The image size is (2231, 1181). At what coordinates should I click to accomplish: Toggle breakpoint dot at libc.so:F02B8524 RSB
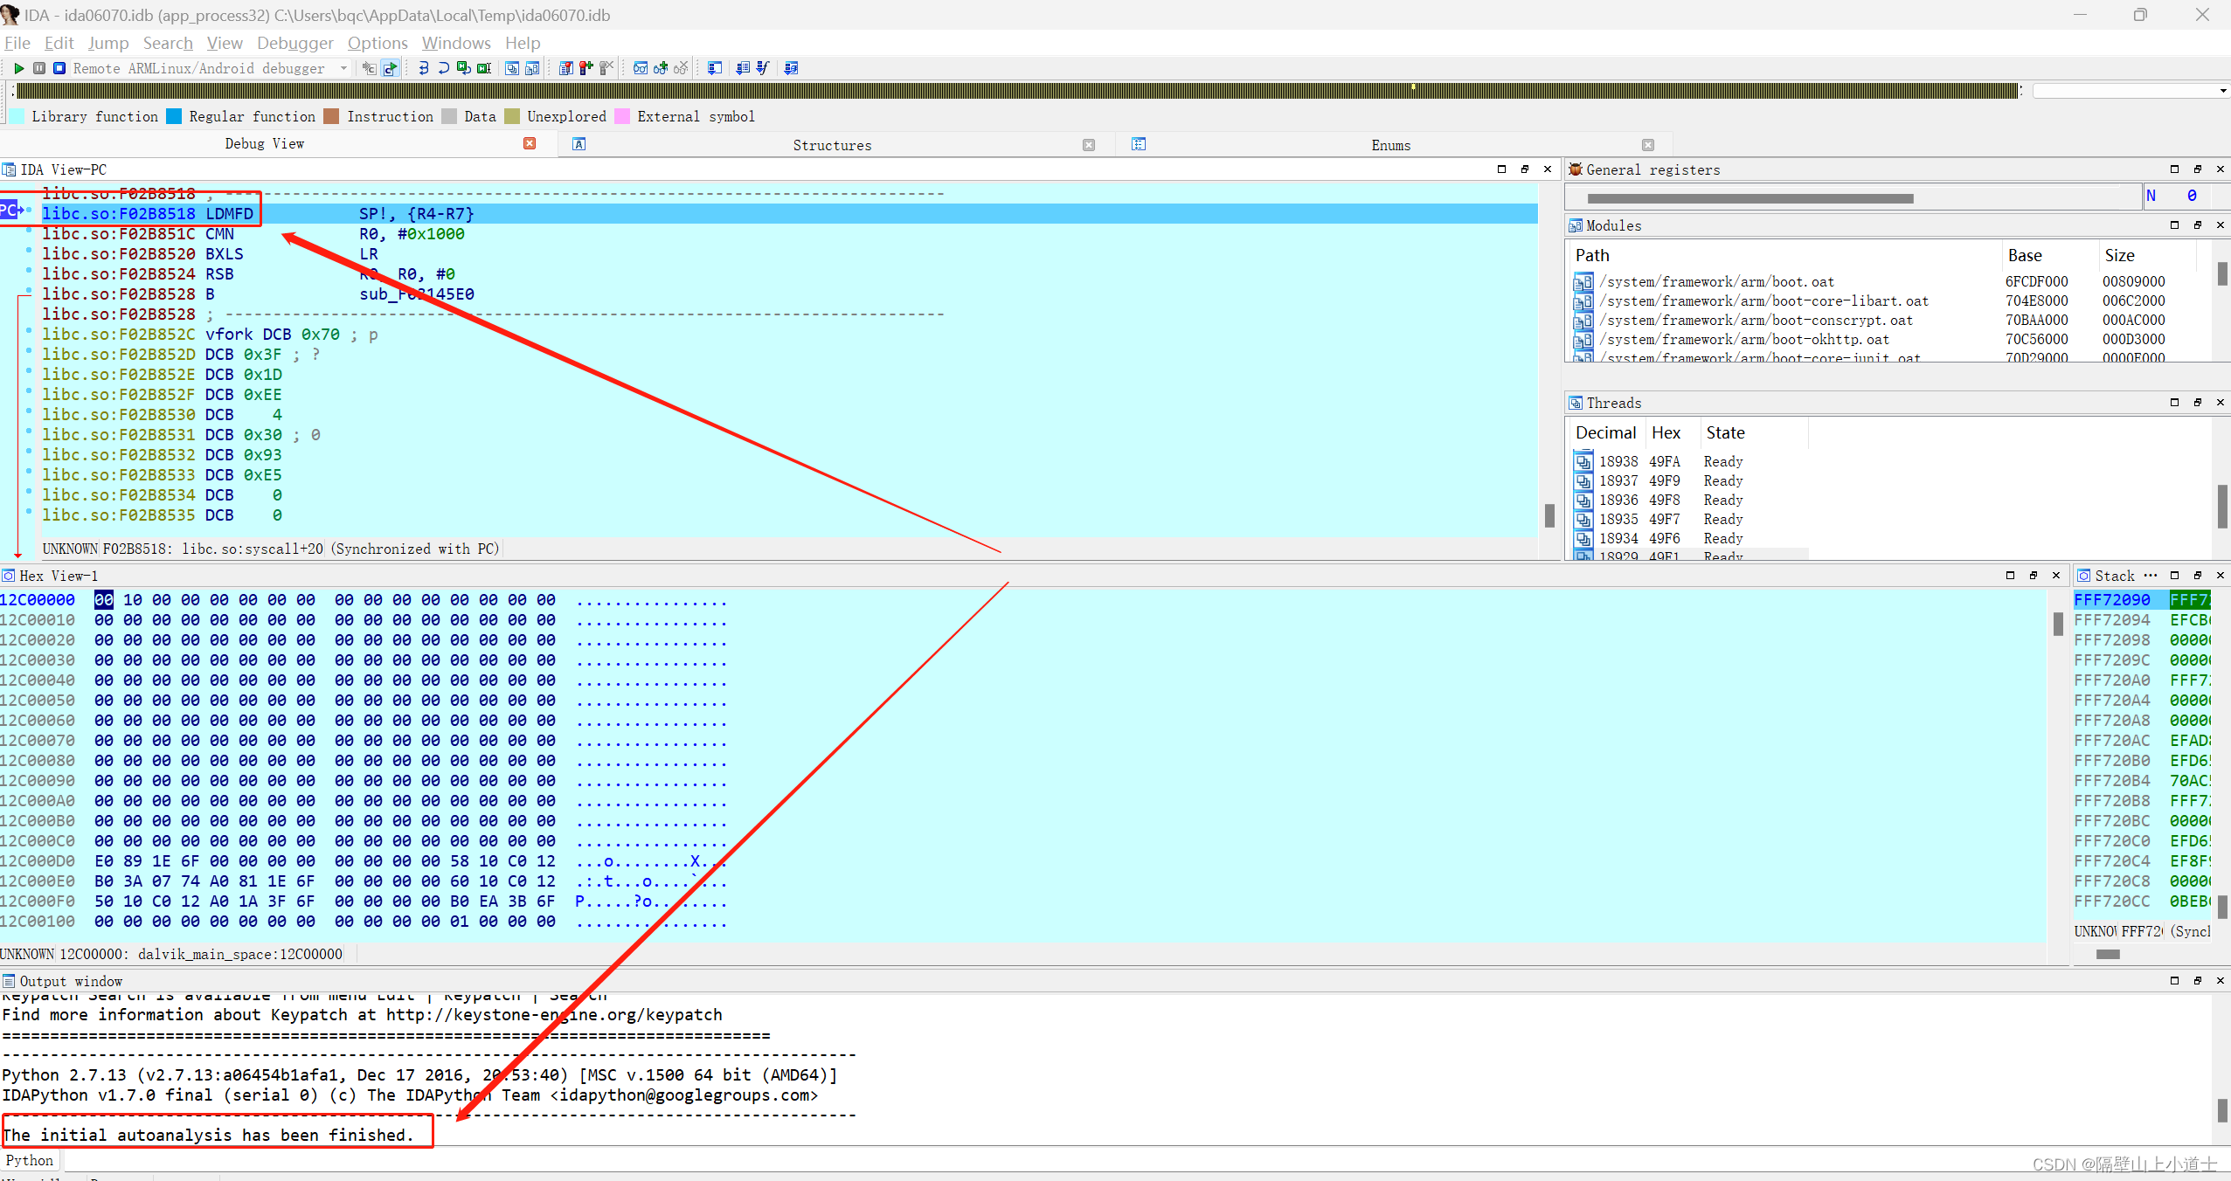[29, 271]
